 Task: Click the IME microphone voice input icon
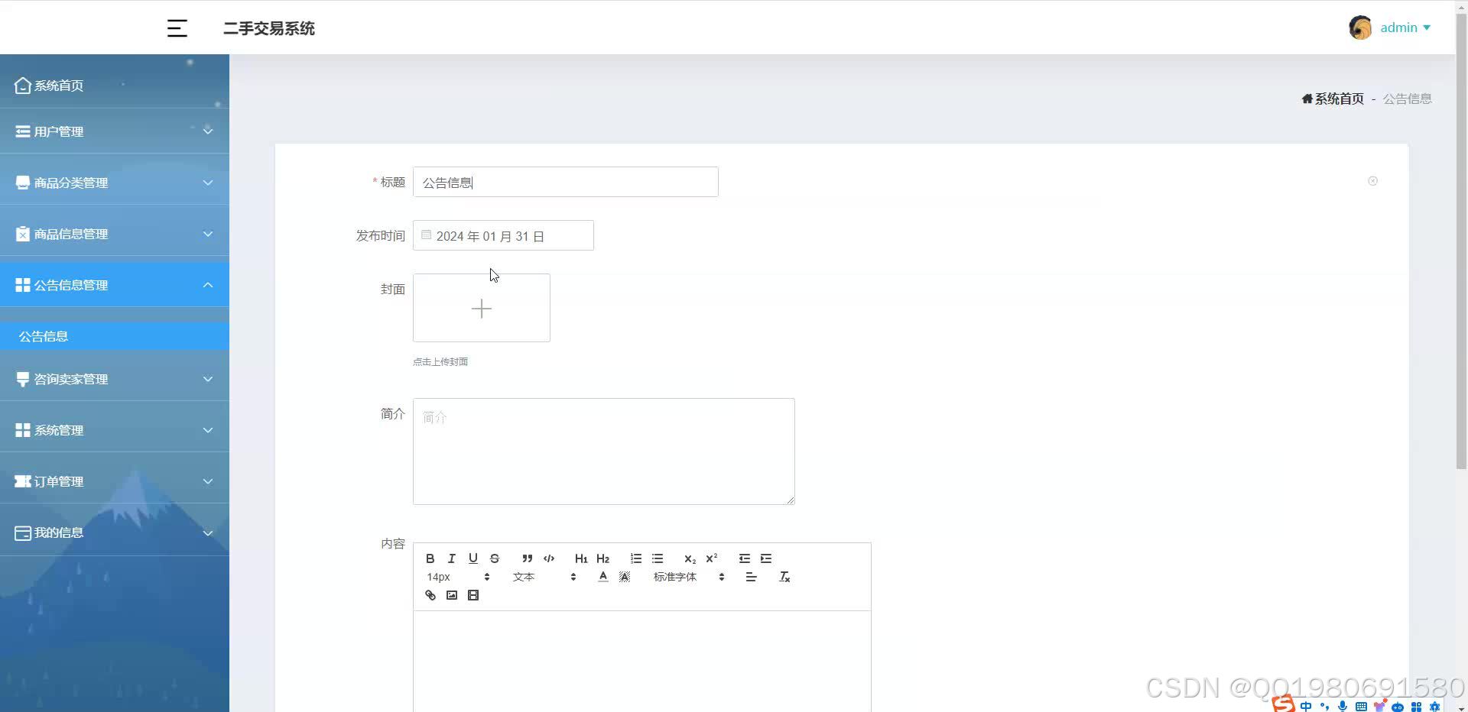coord(1343,707)
